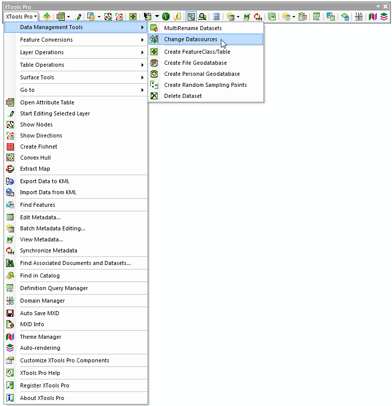Open Find Associated Documents and Datasets...

coord(76,263)
